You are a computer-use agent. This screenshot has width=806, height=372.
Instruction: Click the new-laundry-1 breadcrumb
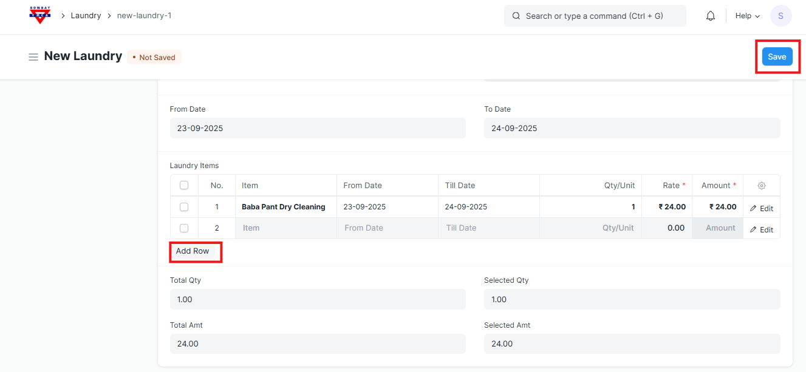point(144,16)
